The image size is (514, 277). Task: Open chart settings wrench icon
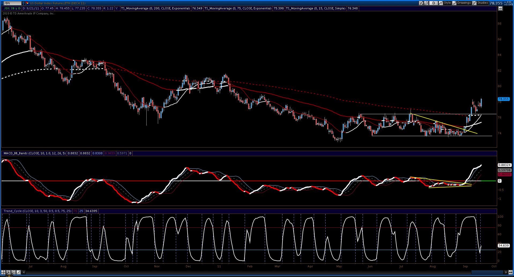(426, 3)
